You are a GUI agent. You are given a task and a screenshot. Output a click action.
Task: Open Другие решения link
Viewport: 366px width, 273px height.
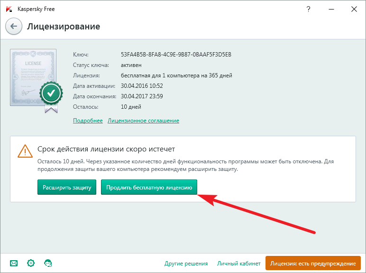(186, 264)
